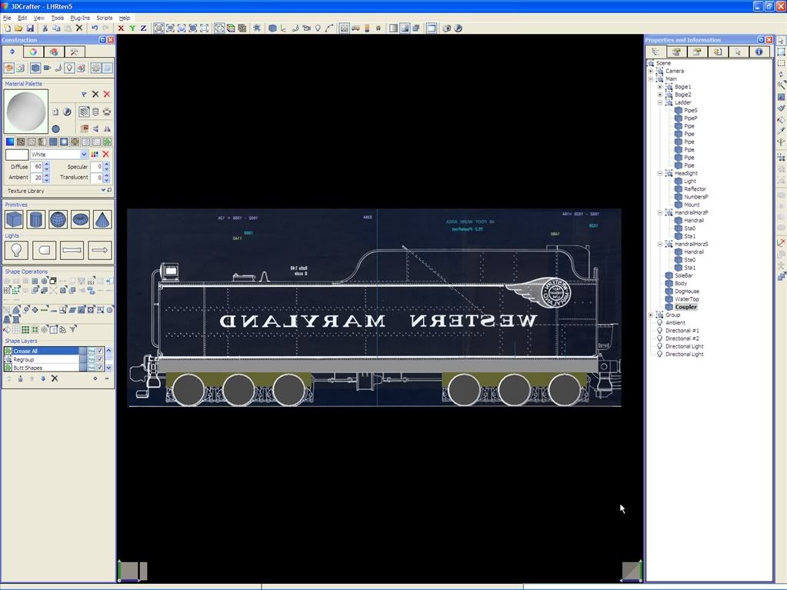Open the File menu

click(x=7, y=18)
